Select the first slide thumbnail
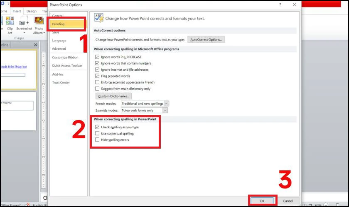Image resolution: width=349 pixels, height=207 pixels. point(18,70)
